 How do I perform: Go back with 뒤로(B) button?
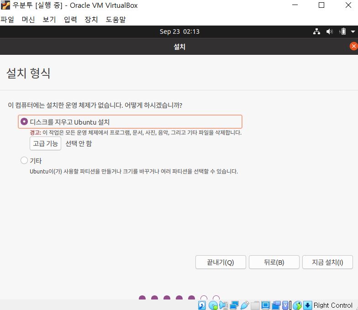pos(274,262)
